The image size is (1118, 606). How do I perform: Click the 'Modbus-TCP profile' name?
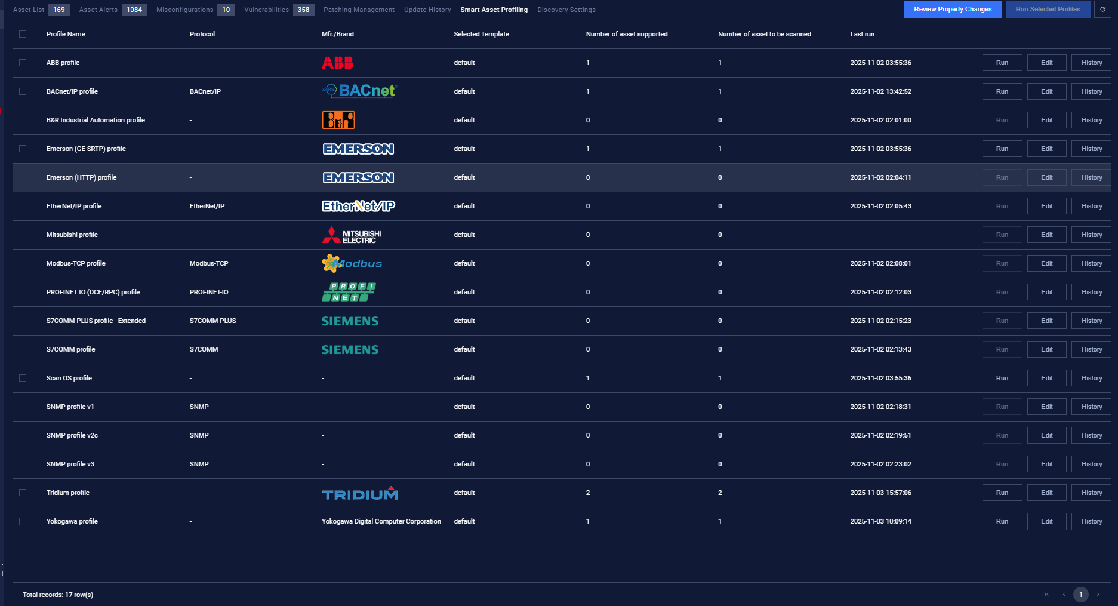[76, 263]
